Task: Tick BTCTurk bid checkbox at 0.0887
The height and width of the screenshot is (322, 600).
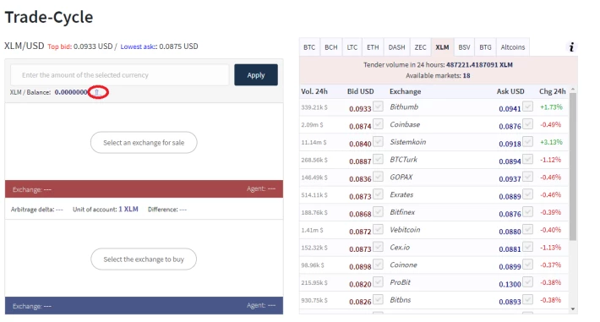Action: coord(378,159)
